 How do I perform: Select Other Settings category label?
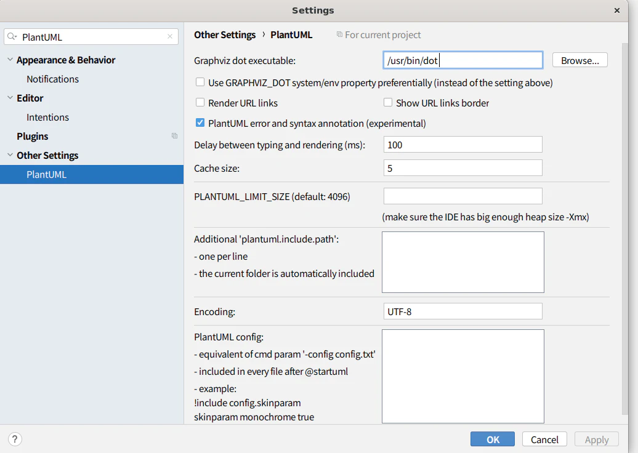click(x=47, y=155)
